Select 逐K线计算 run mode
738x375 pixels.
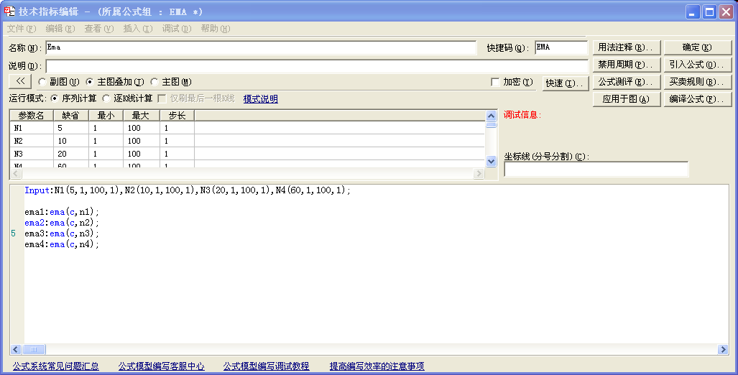tap(106, 98)
